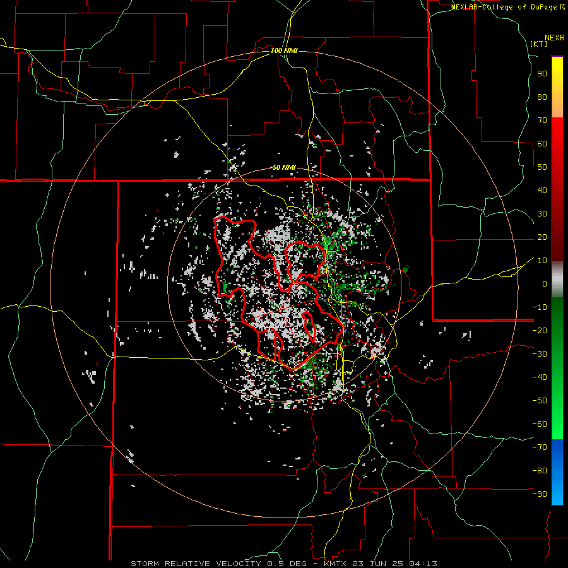This screenshot has height=568, width=568.
Task: Click the '70' value on velocity scale
Action: click(x=542, y=121)
